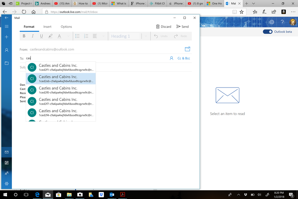Switch to Calendar in Mail sidebar
This screenshot has width=298, height=199.
coord(7,163)
